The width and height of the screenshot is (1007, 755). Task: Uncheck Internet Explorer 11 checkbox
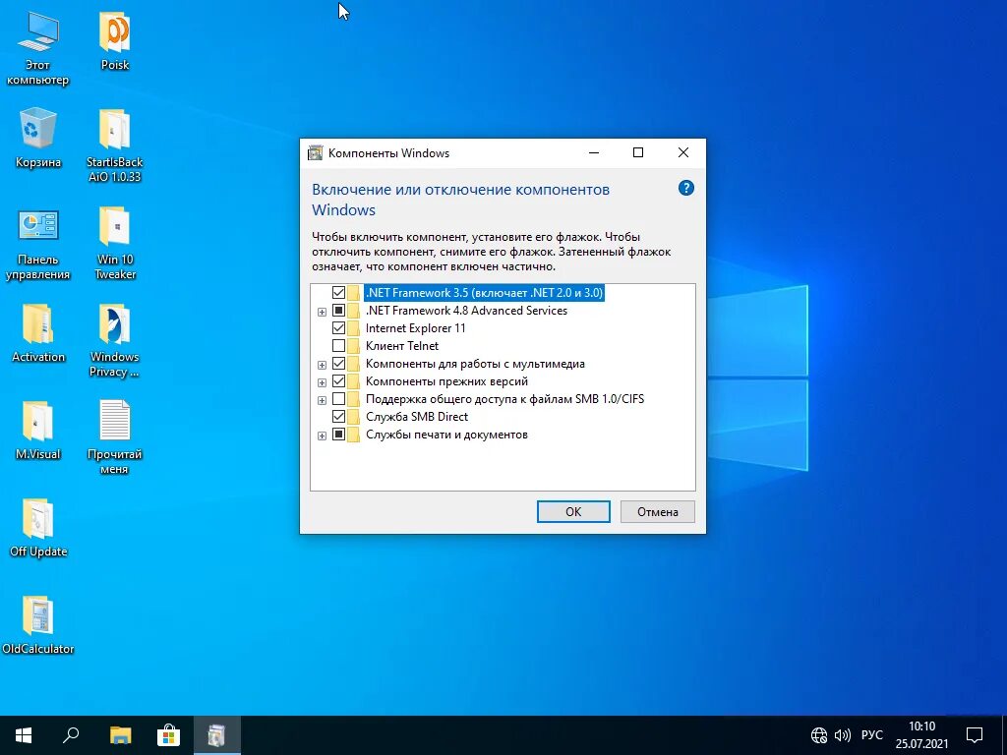338,328
